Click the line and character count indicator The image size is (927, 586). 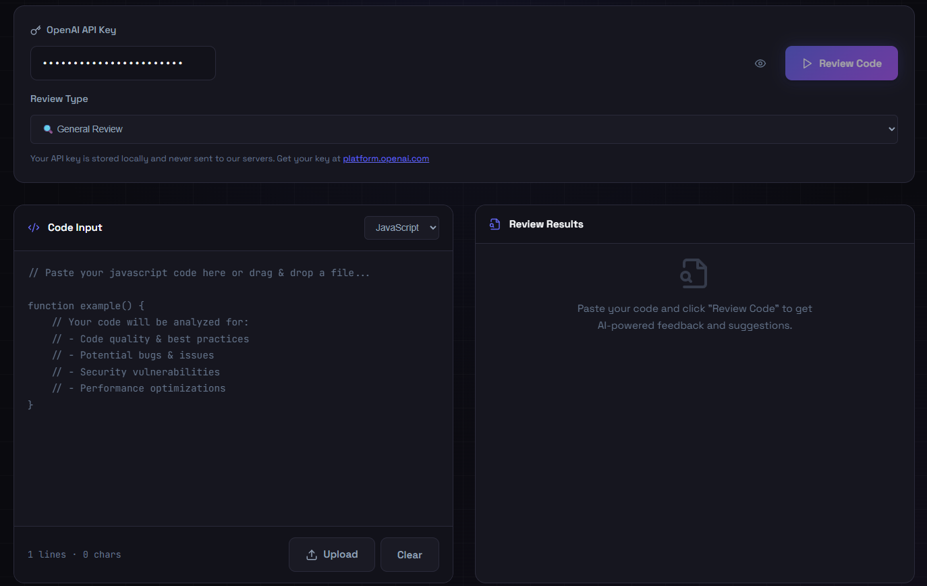coord(74,554)
